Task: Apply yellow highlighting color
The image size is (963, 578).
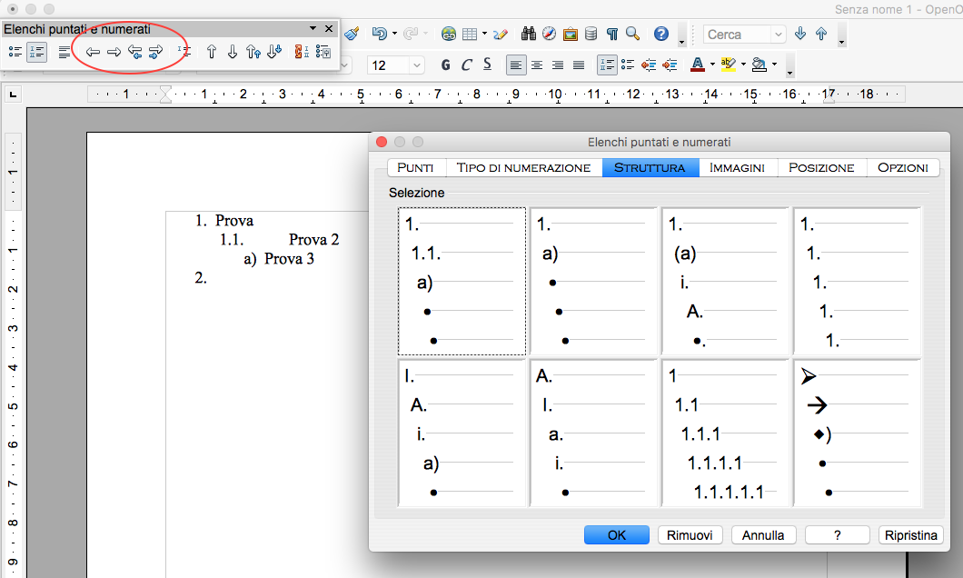Action: point(729,65)
